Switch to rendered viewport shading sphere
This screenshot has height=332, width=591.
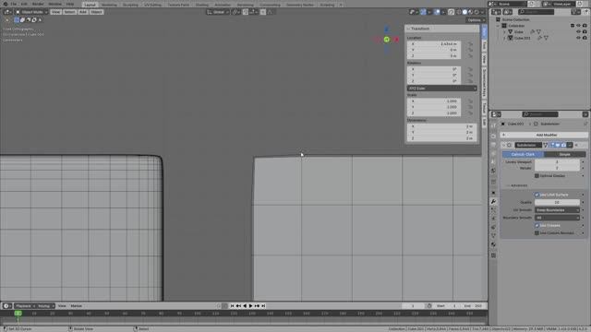pyautogui.click(x=476, y=12)
